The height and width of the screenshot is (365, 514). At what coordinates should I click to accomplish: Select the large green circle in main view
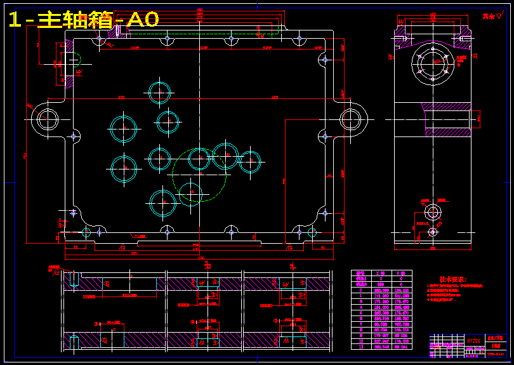pos(199,175)
